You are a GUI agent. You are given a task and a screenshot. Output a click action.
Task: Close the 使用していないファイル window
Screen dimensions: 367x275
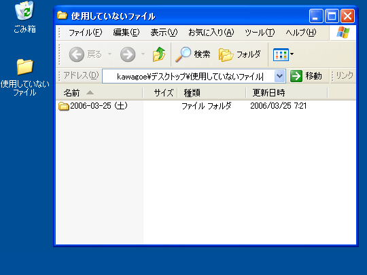(x=347, y=16)
